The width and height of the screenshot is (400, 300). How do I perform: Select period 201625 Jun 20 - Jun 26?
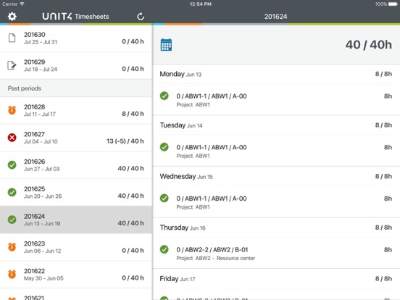pyautogui.click(x=76, y=192)
